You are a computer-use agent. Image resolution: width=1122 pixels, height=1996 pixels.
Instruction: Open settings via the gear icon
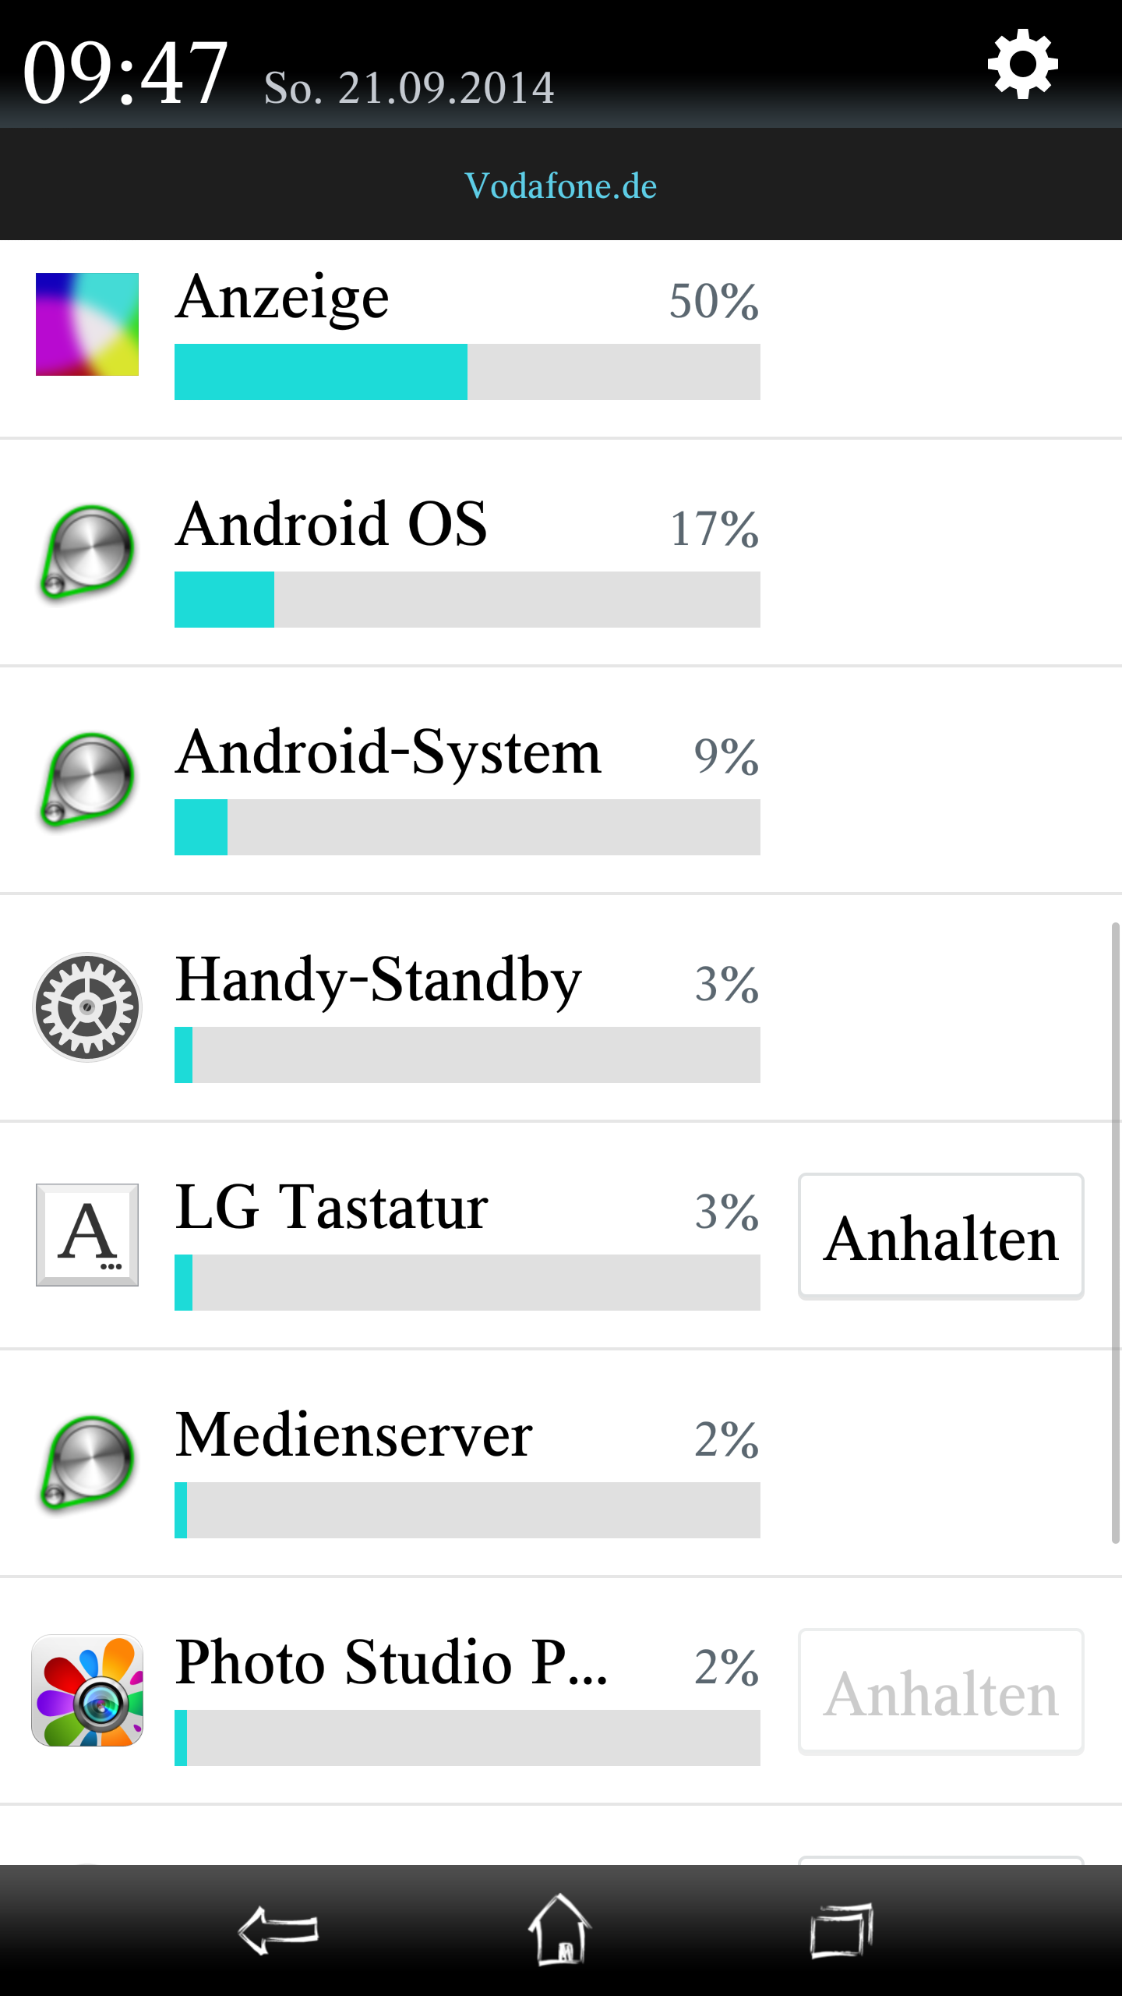tap(1022, 64)
